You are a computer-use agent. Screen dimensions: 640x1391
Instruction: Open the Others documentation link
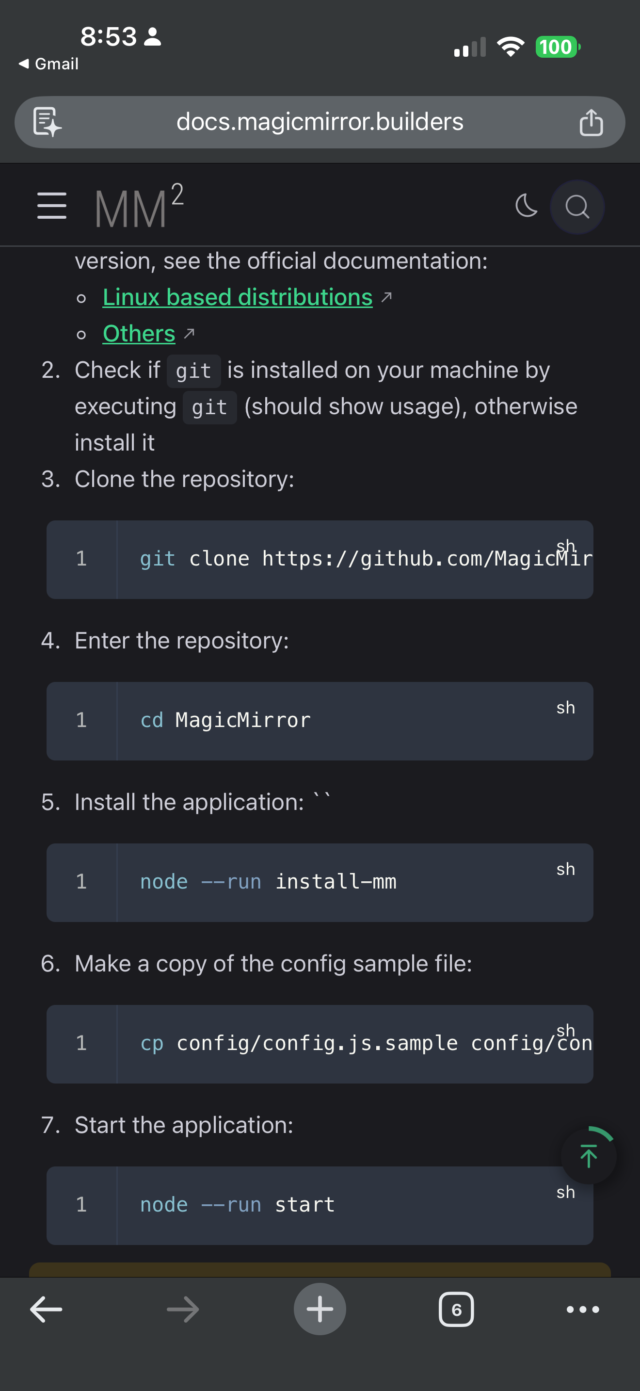point(139,334)
